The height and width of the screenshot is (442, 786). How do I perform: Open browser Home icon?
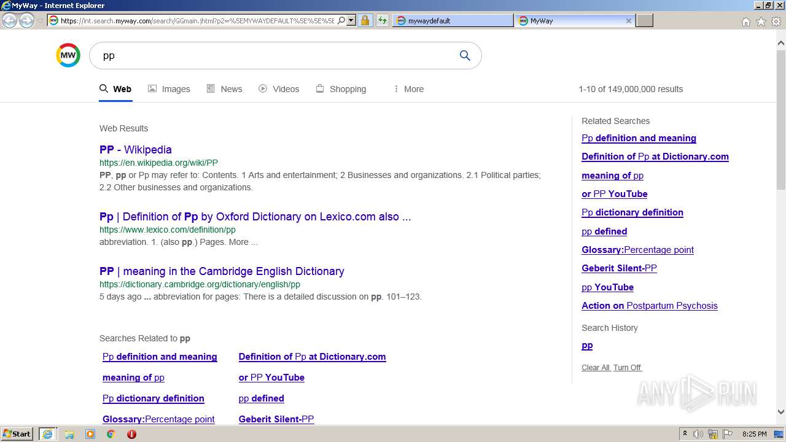point(745,21)
